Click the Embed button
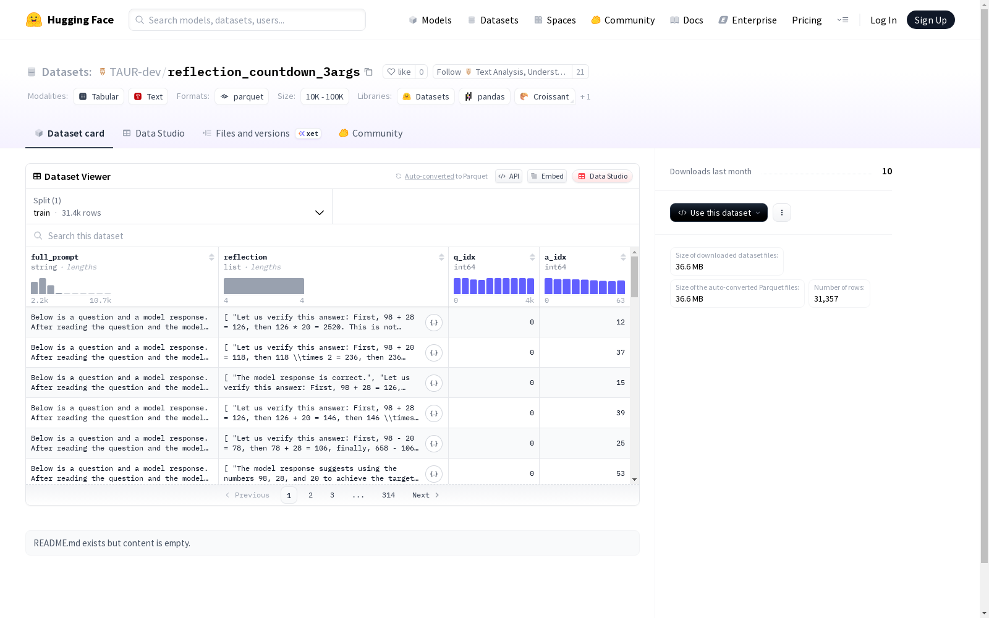Viewport: 989px width, 618px height. click(x=547, y=176)
